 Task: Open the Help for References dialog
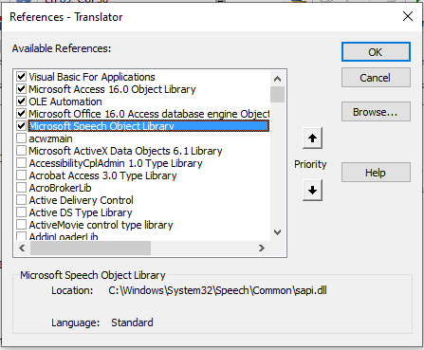[x=376, y=173]
